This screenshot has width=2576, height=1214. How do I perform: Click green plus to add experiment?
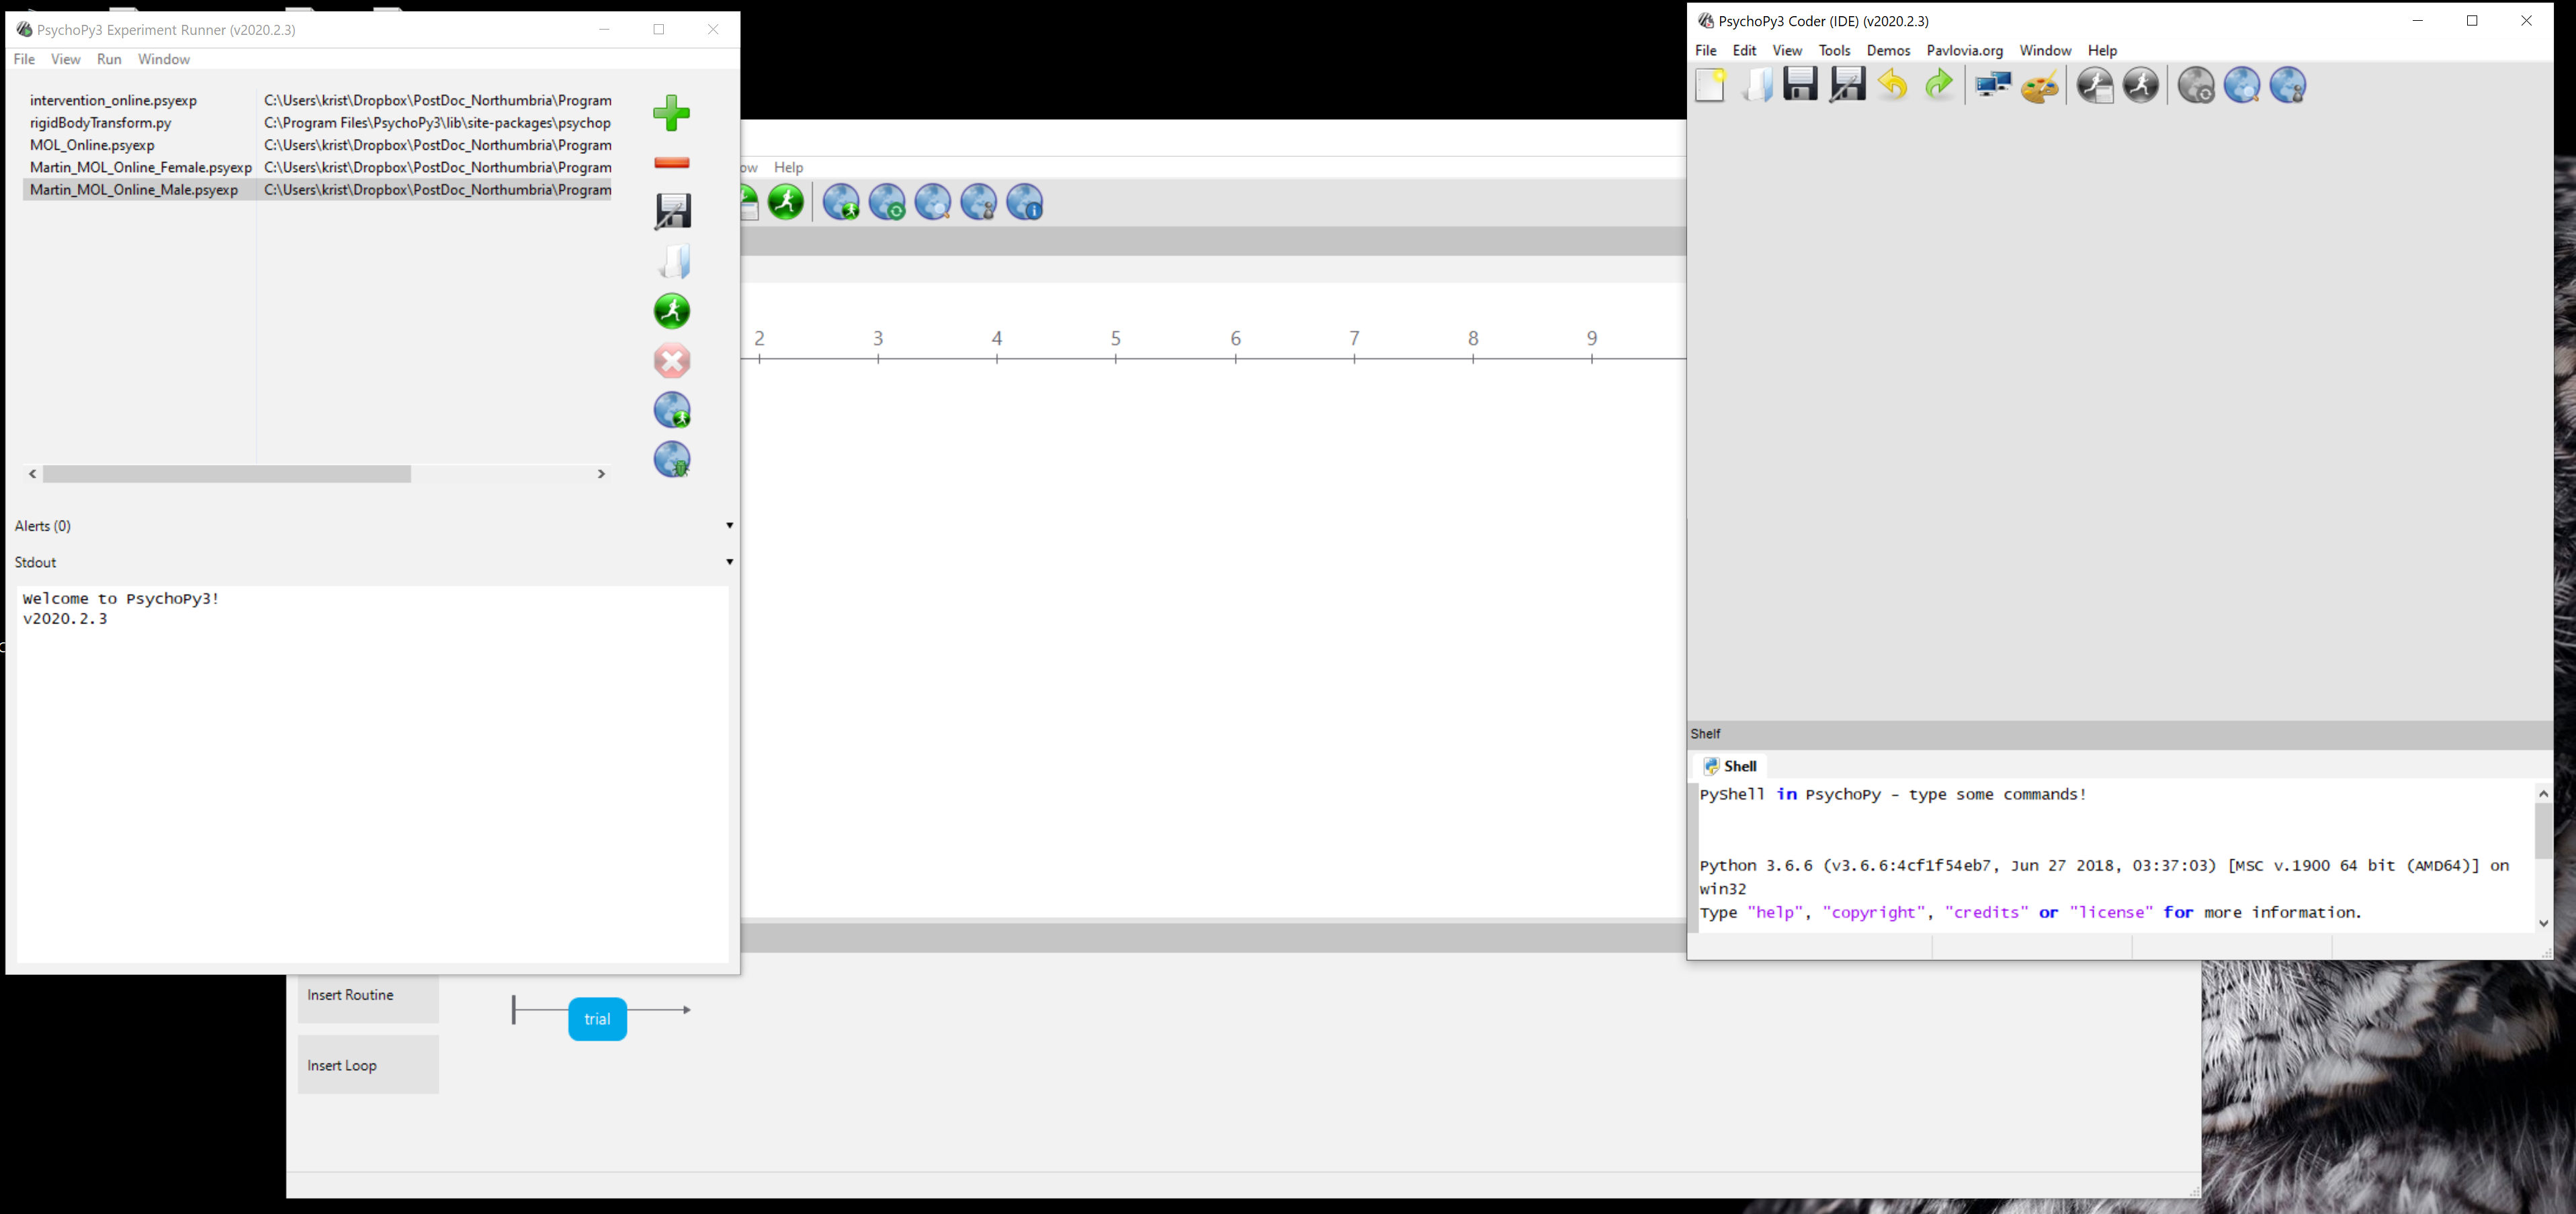pos(671,113)
